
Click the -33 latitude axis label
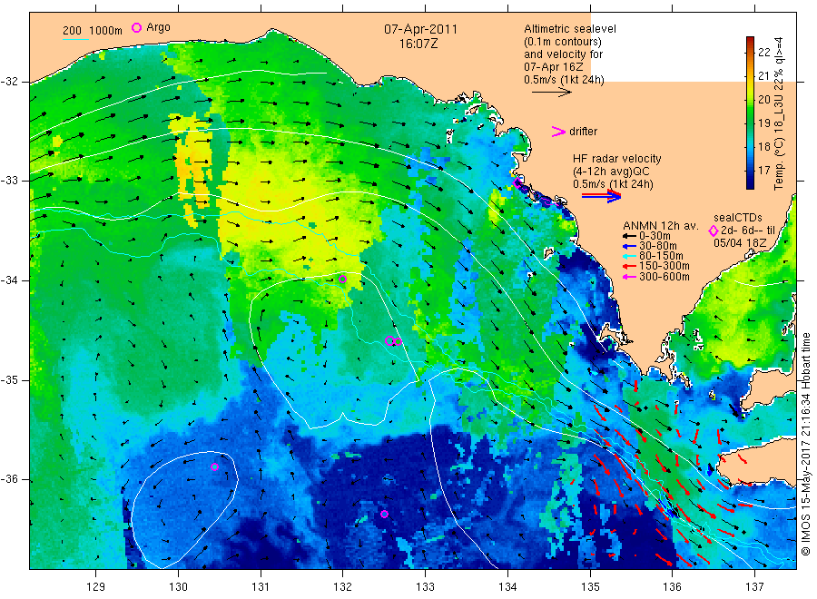point(10,181)
